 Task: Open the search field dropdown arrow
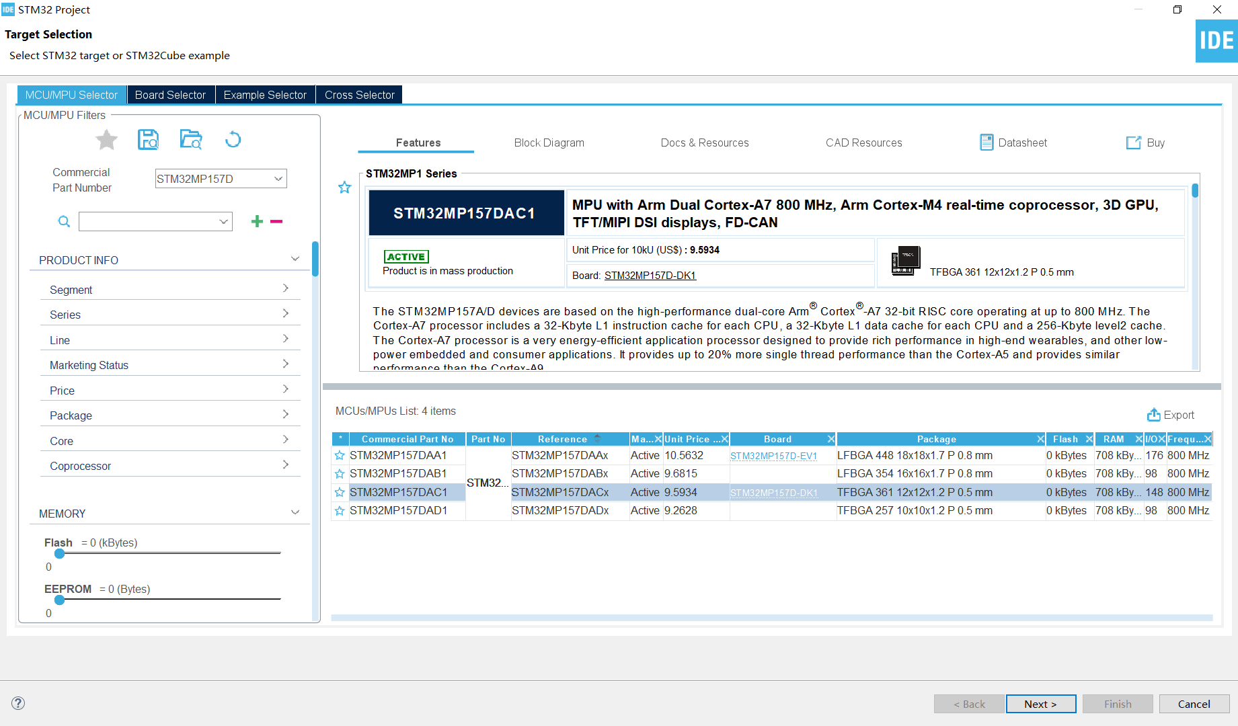coord(223,221)
